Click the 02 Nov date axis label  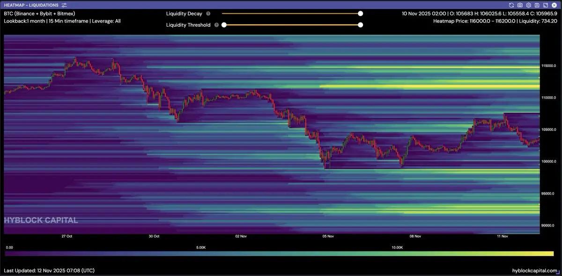[241, 236]
